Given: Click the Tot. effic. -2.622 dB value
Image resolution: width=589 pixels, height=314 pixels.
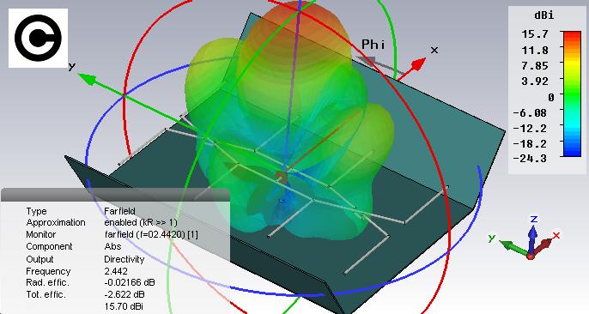Looking at the screenshot, I should (x=124, y=294).
